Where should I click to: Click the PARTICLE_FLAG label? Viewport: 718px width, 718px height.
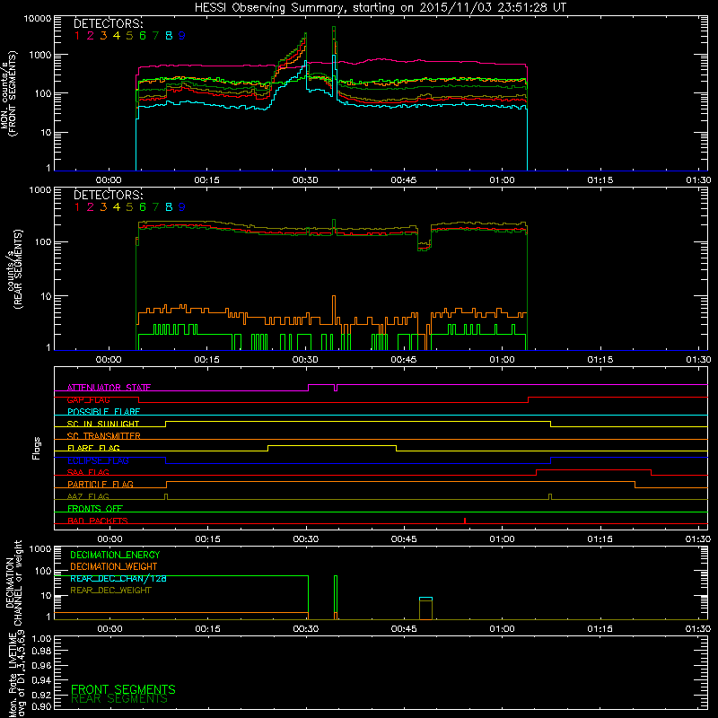pos(101,484)
